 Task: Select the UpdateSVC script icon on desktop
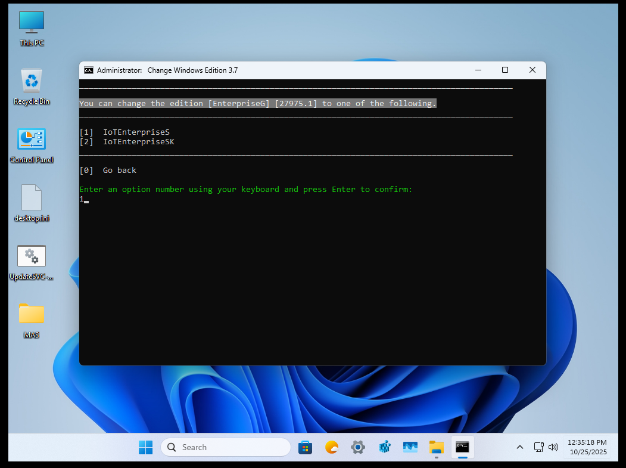click(32, 262)
